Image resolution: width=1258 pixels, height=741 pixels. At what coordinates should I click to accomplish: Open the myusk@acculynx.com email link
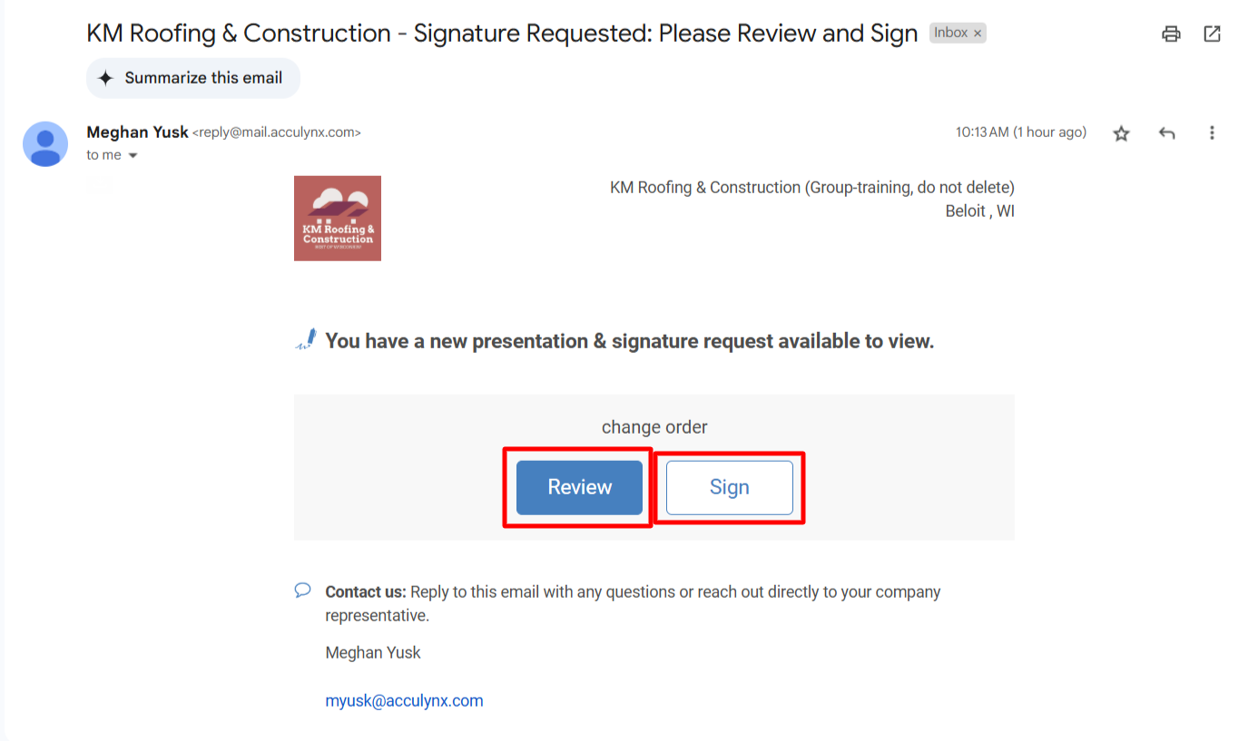point(404,701)
